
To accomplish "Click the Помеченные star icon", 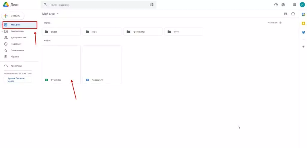I will coord(6,50).
